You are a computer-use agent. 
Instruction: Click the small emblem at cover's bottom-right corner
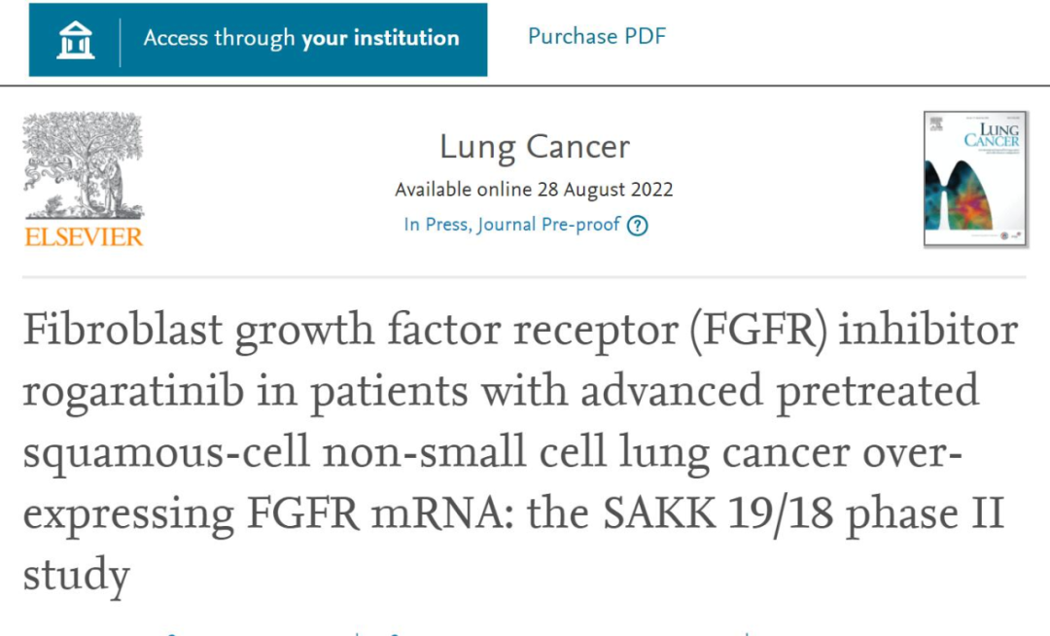point(1014,235)
